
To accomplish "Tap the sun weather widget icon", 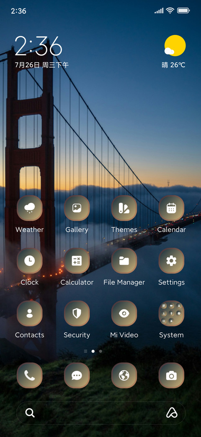I will (174, 46).
